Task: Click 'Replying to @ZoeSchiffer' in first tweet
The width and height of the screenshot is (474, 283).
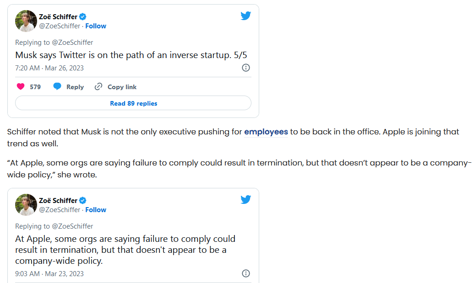Action: point(54,43)
